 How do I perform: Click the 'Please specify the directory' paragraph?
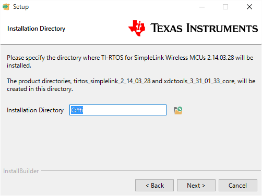pyautogui.click(x=130, y=61)
